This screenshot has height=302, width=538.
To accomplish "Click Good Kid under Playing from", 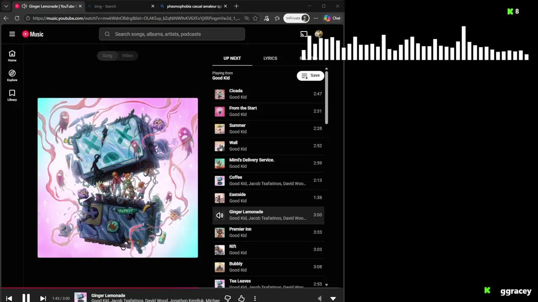I will coord(221,78).
